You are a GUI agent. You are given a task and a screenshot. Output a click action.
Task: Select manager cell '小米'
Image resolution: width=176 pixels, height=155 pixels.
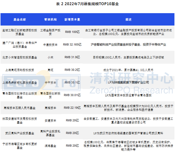click(x=50, y=58)
